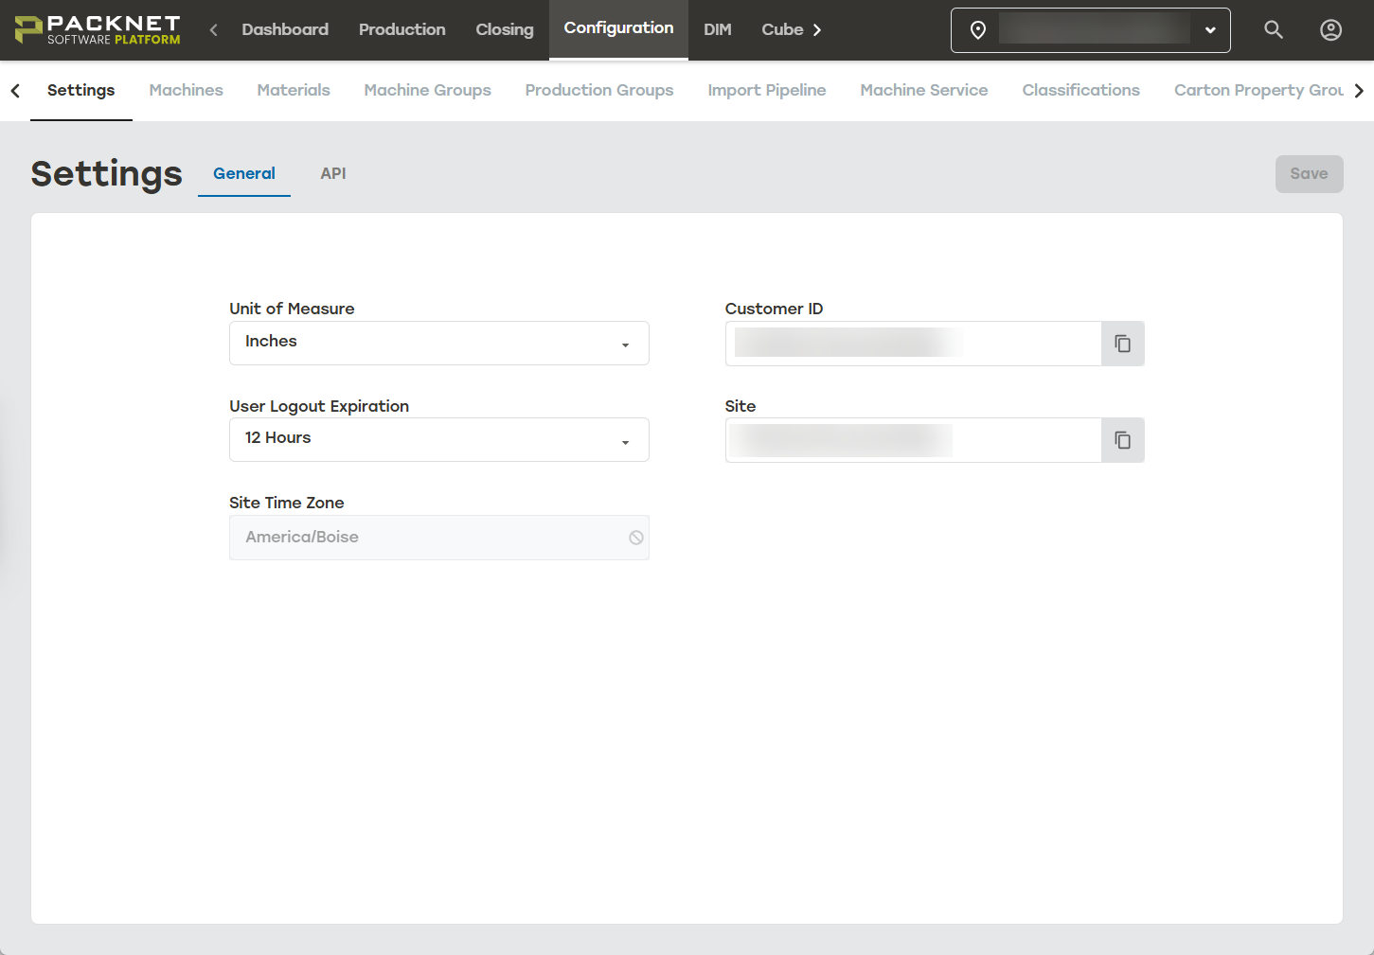The image size is (1374, 955).
Task: Click the location pin icon
Action: tap(978, 30)
